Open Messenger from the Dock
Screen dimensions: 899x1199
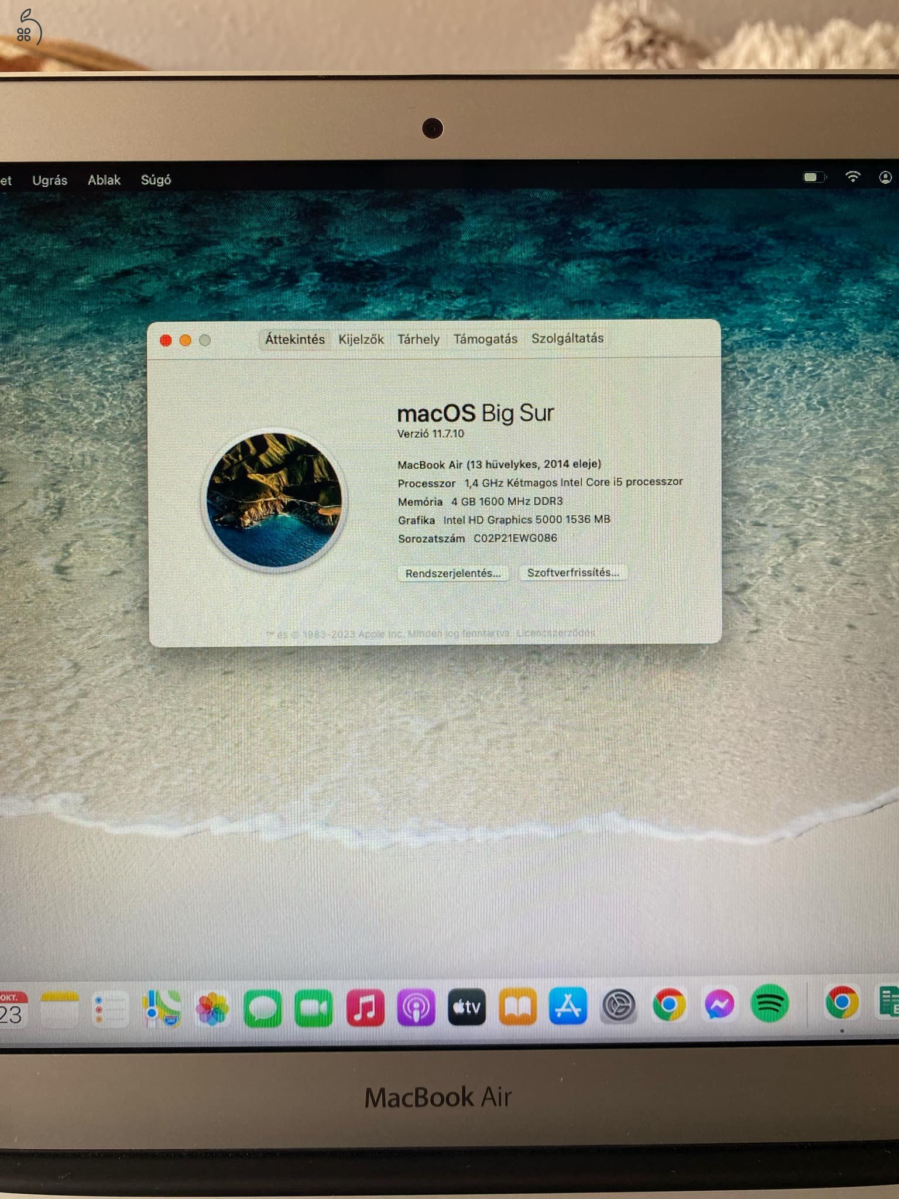click(x=719, y=1005)
